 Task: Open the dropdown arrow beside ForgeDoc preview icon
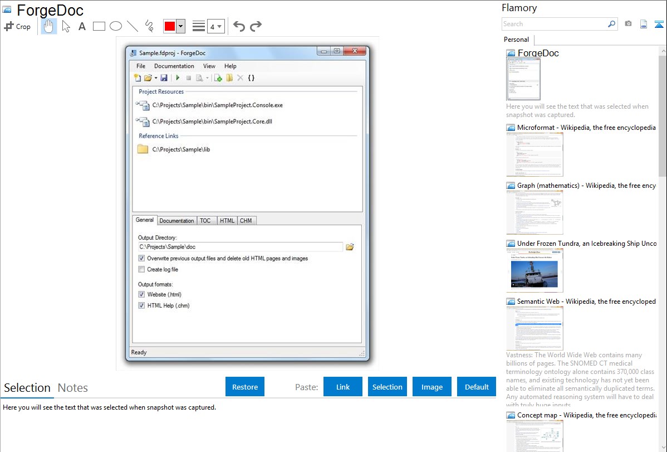coord(207,78)
